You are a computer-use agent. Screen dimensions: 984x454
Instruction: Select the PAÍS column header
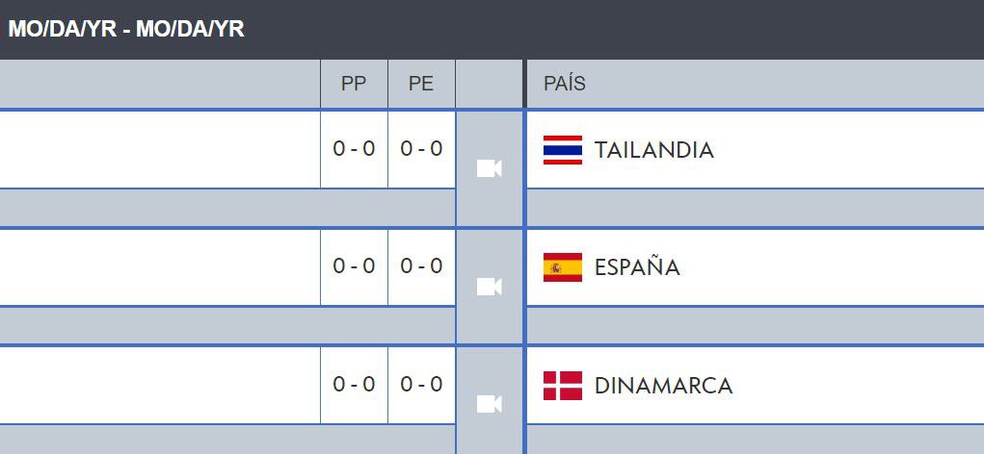click(565, 84)
